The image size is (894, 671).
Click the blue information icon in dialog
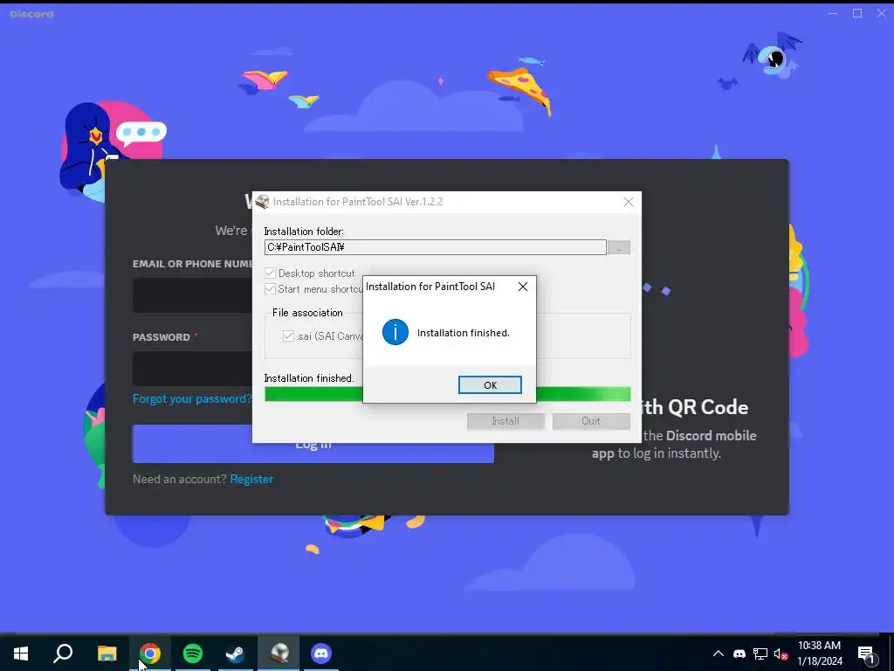point(395,332)
